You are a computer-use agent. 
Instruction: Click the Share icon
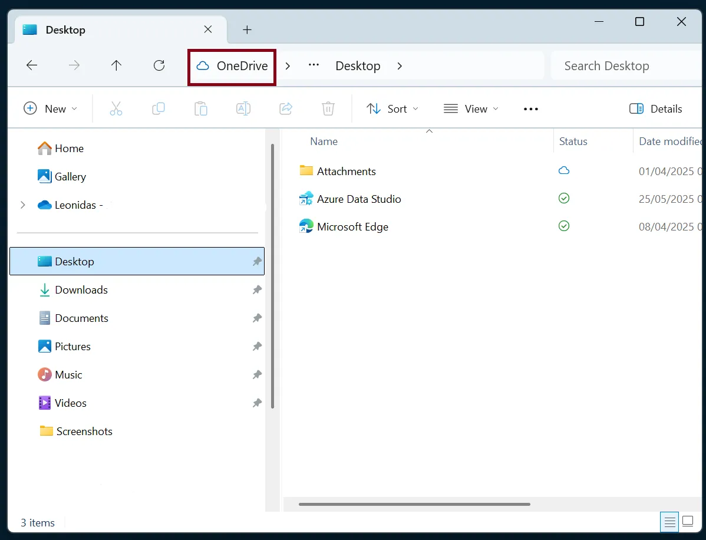pos(286,109)
